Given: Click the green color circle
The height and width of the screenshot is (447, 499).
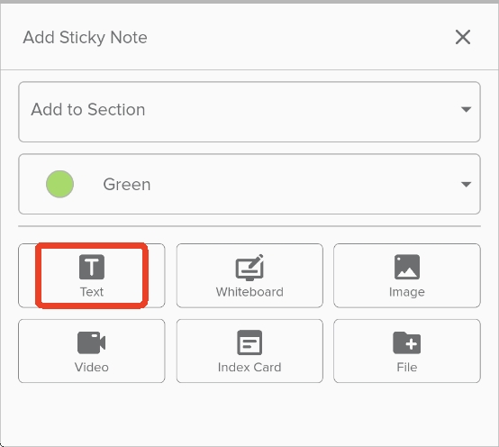Looking at the screenshot, I should click(x=59, y=184).
